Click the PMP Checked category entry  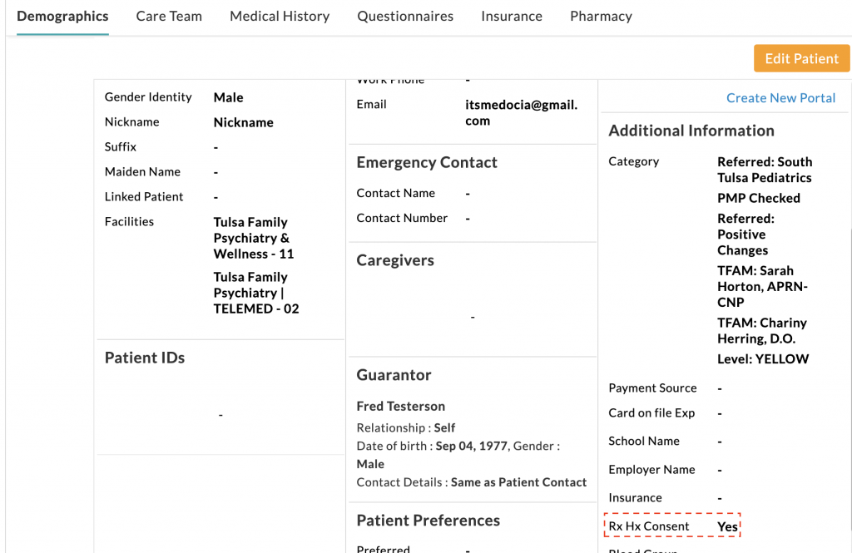click(x=758, y=198)
